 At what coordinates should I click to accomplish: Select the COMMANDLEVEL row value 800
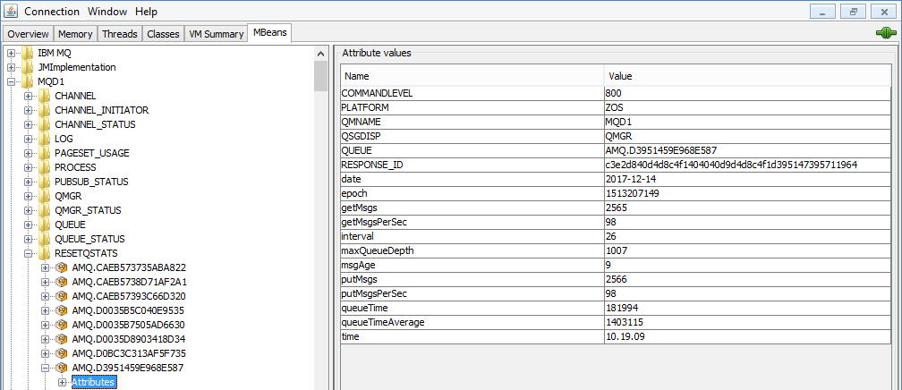(746, 93)
